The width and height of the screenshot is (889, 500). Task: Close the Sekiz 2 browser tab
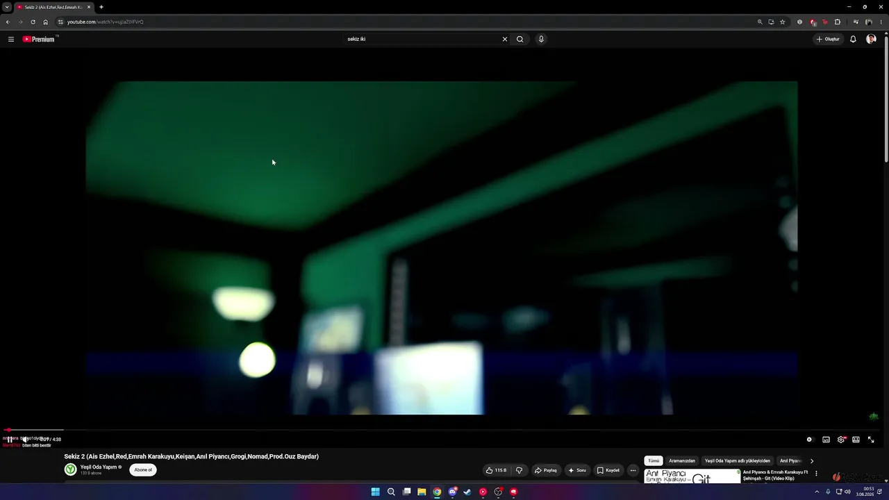point(89,7)
